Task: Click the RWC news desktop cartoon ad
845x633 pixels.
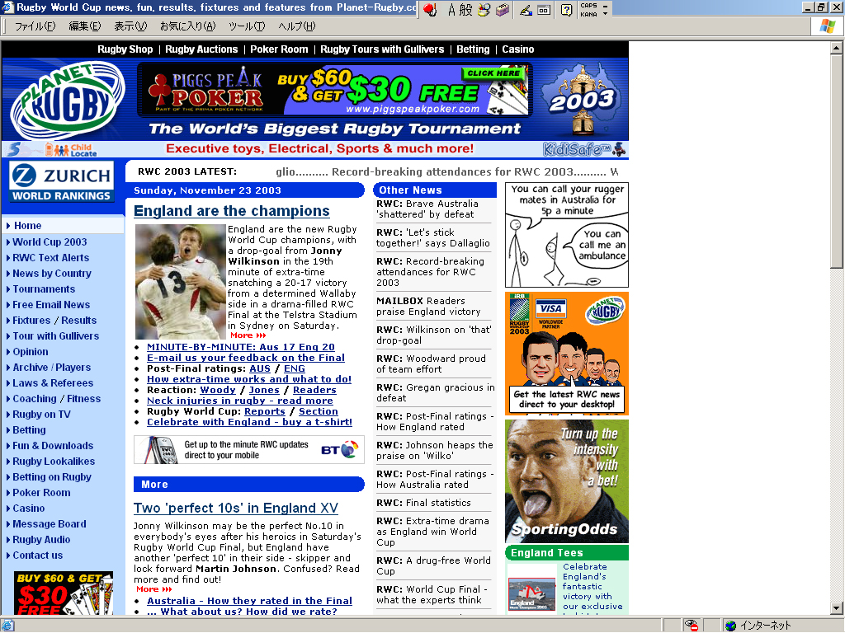Action: point(567,354)
